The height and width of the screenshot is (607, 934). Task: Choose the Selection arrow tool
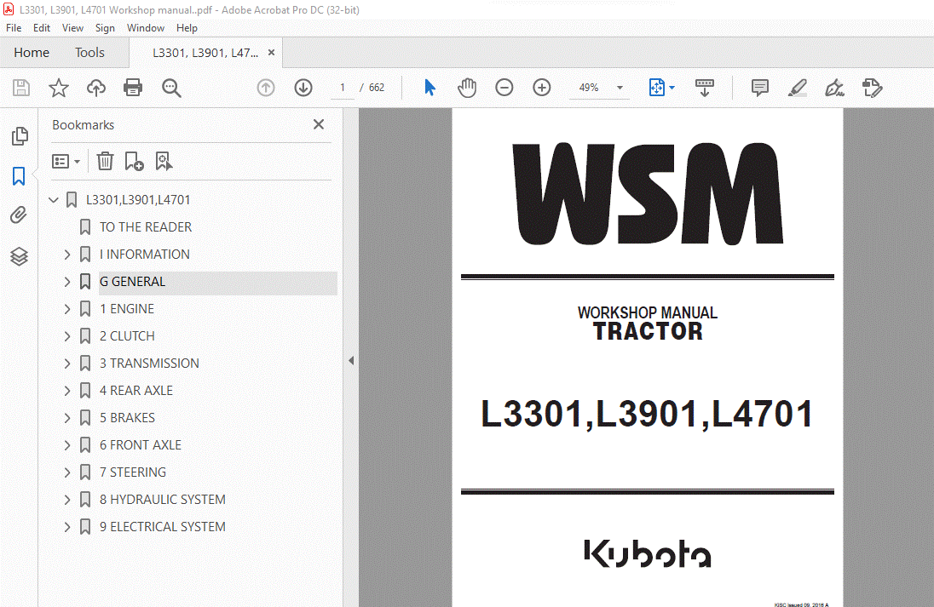coord(430,88)
